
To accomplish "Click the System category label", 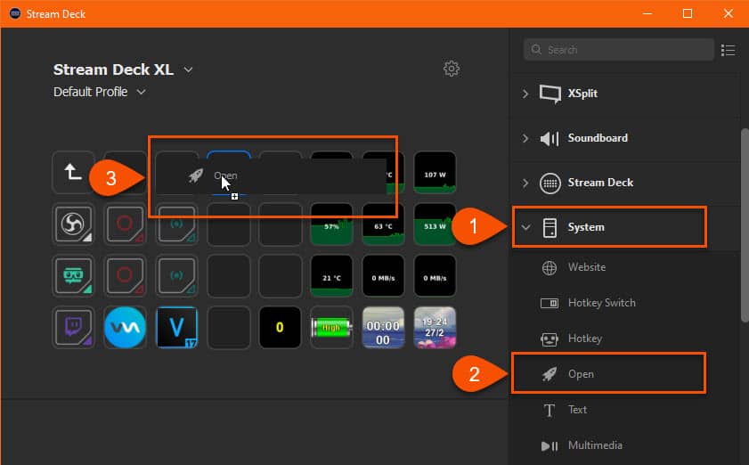I will click(586, 227).
